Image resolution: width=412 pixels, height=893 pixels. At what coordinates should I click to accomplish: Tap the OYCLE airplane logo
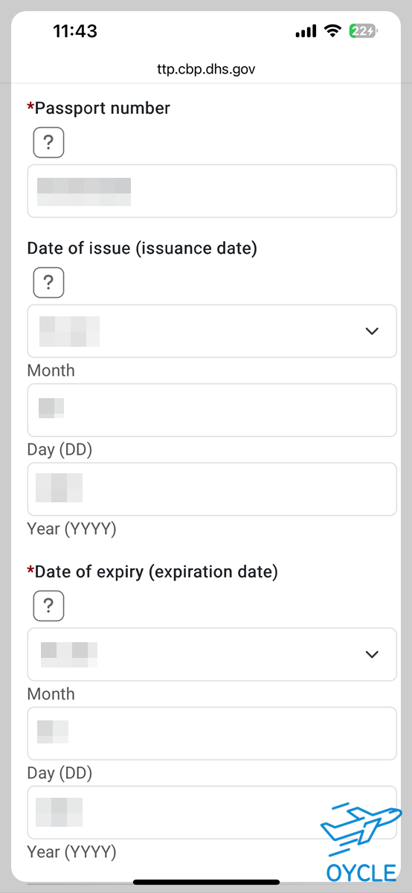[x=360, y=843]
